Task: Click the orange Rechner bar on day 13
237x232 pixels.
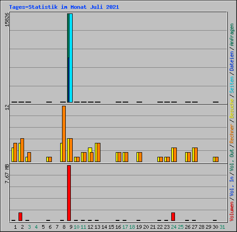Action: (99, 153)
